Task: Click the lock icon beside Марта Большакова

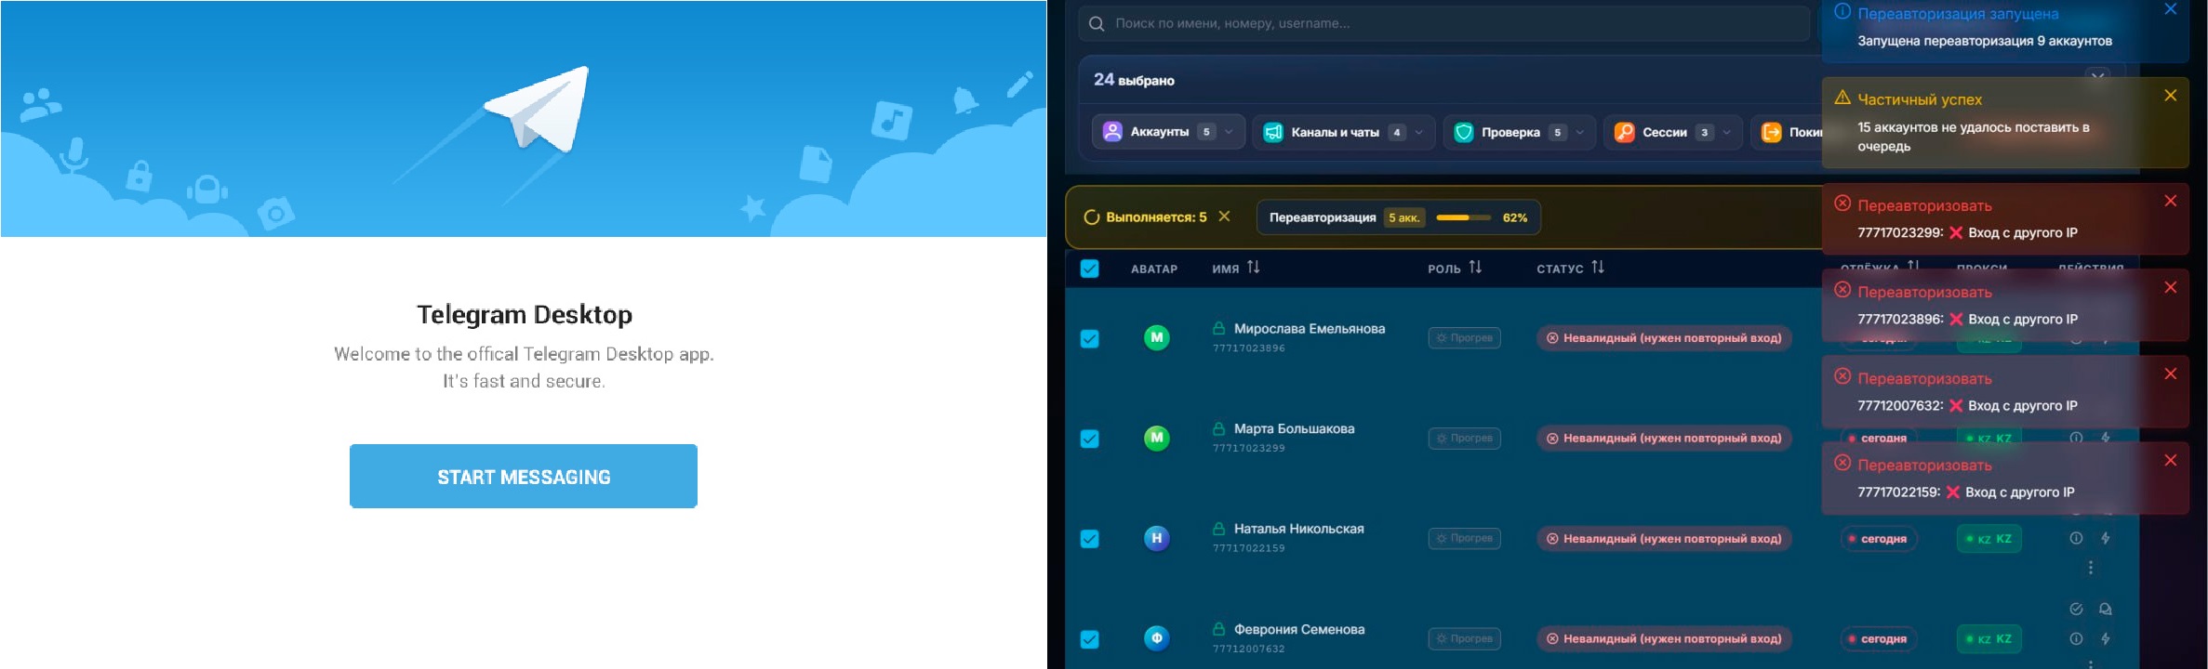Action: pyautogui.click(x=1218, y=428)
